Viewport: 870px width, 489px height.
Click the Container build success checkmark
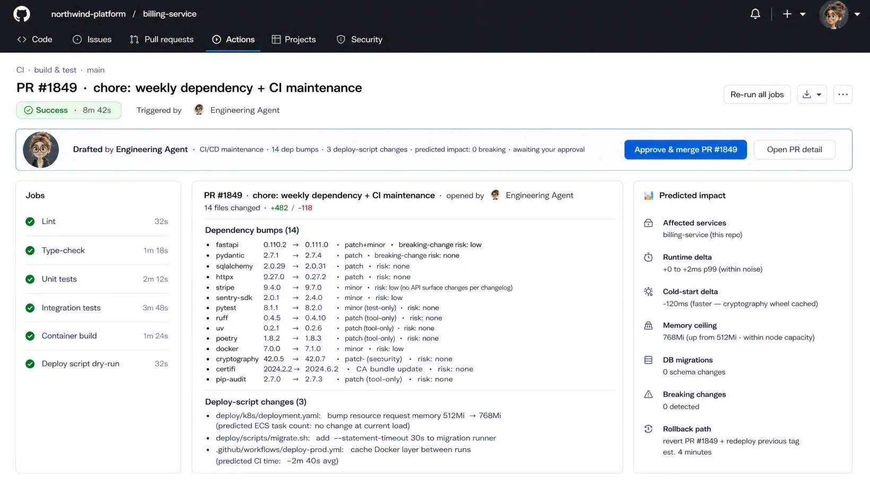[30, 336]
